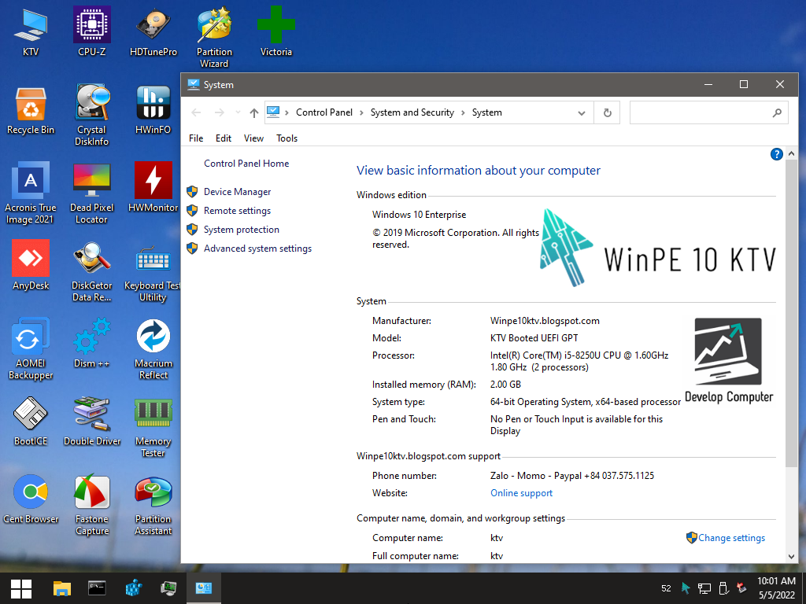Screen dimensions: 806x604
Task: Click the Change settings link
Action: [x=731, y=538]
